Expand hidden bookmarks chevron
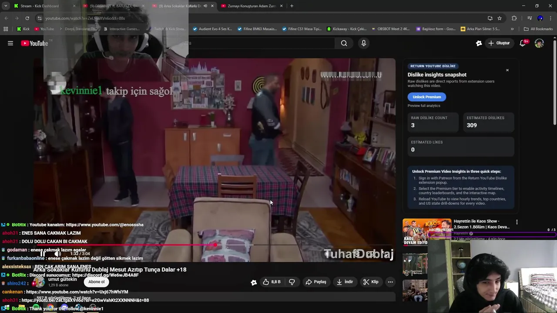The width and height of the screenshot is (557, 313). [x=512, y=29]
